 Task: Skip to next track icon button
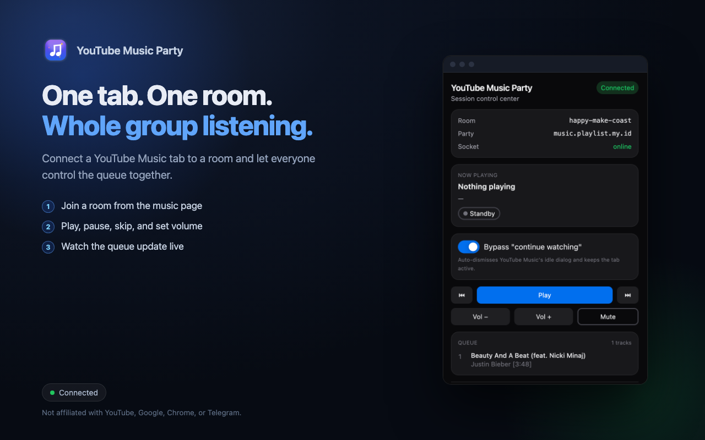(x=627, y=295)
